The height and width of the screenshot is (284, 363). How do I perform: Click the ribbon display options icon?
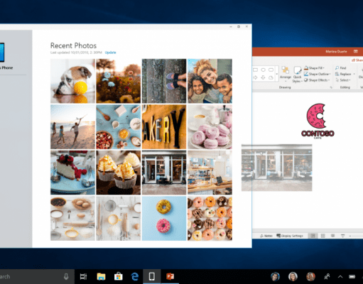(x=356, y=51)
